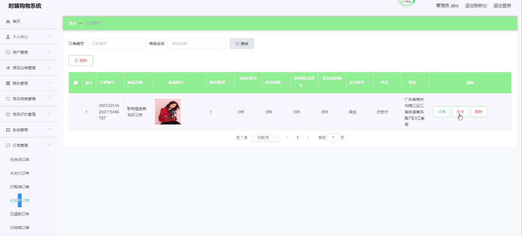Click 退出登录 link in header
This screenshot has width=522, height=236.
click(502, 6)
